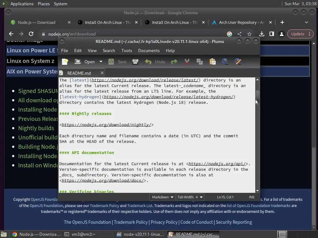Open Trademark Policy footer link
318x238 pixels.
[131, 222]
